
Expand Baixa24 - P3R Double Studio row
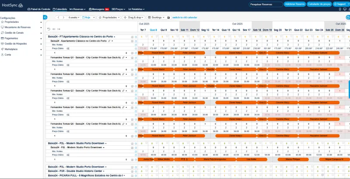click(x=103, y=171)
